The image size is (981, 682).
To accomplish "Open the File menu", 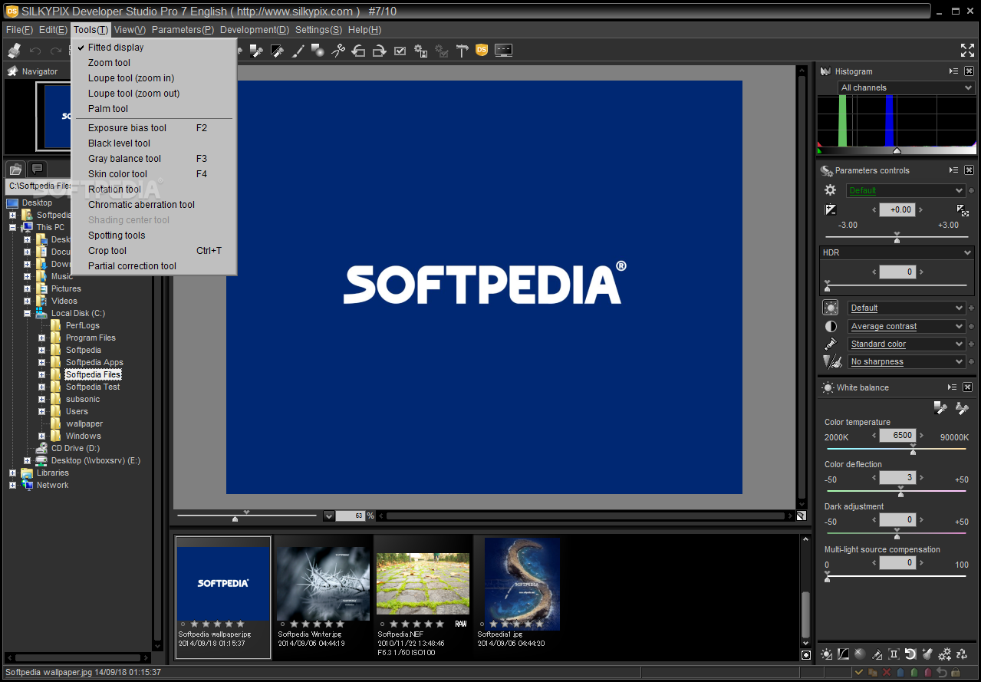I will click(19, 30).
